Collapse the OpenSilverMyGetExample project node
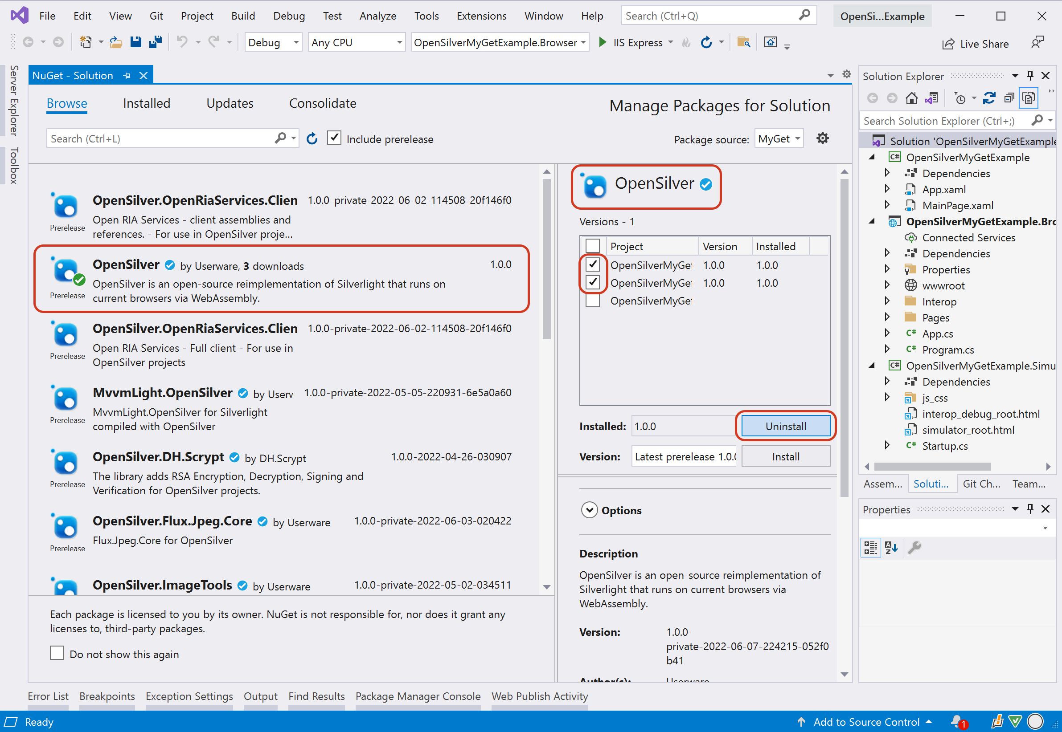The image size is (1062, 732). [x=872, y=157]
